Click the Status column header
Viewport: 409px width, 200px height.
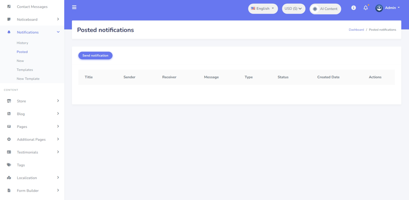(283, 77)
